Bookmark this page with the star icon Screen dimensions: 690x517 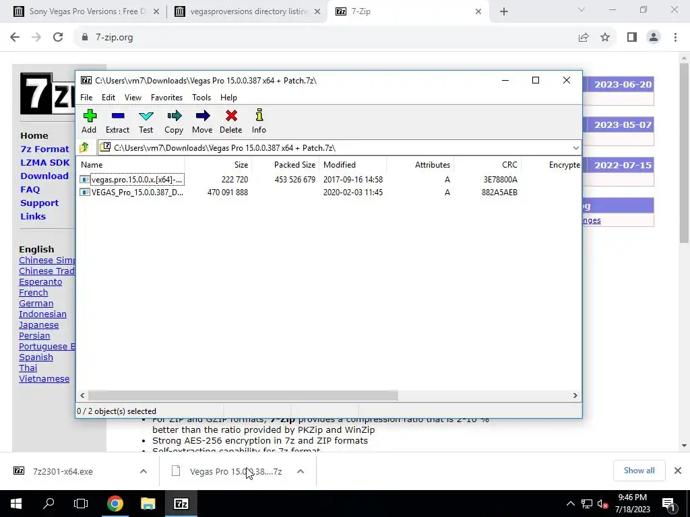[x=605, y=38]
